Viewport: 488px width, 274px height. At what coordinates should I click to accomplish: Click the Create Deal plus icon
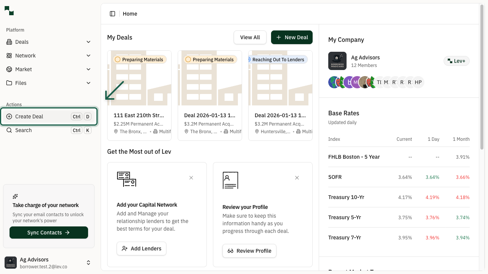(9, 116)
